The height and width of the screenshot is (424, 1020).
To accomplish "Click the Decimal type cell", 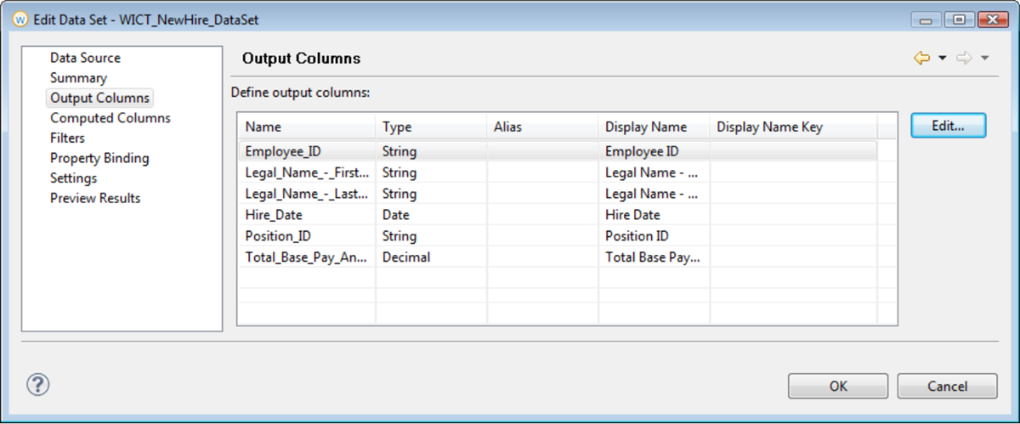I will click(431, 257).
